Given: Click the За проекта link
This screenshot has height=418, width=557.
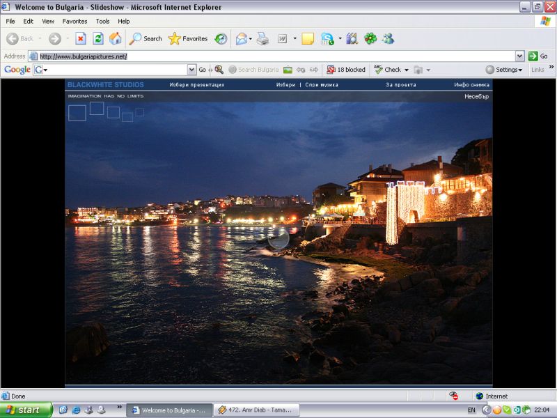Looking at the screenshot, I should pos(400,85).
